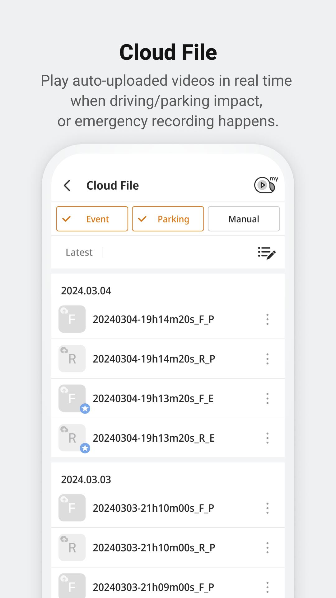The height and width of the screenshot is (598, 336).
Task: Open rear thumbnail of 20240304-19h14m20s_R_P
Action: [x=72, y=358]
